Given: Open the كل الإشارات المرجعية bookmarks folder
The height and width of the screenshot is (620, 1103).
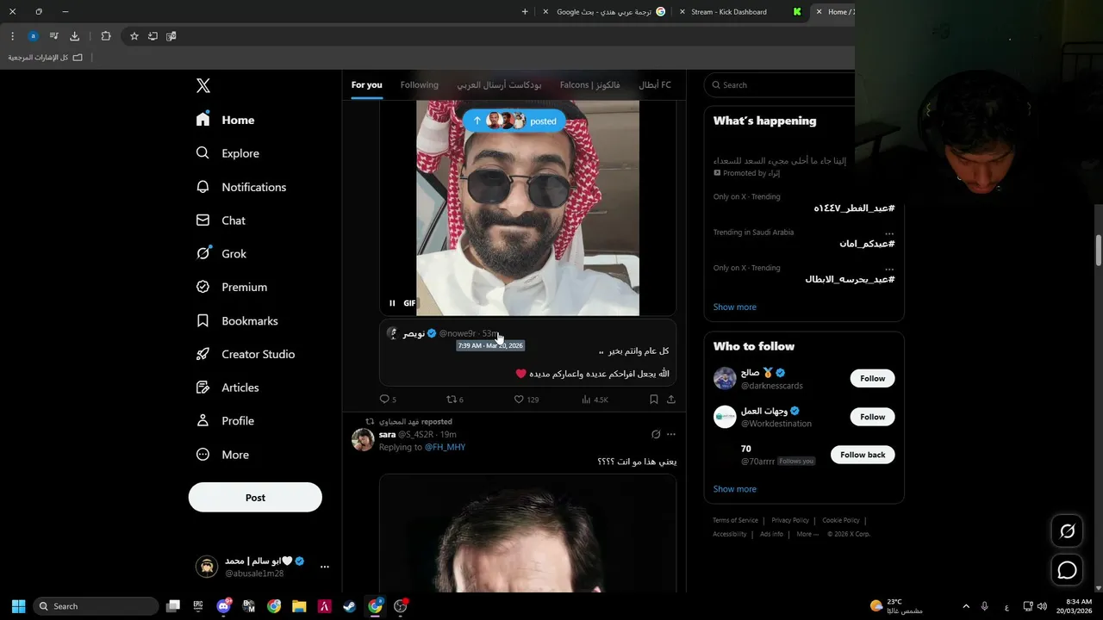Looking at the screenshot, I should pyautogui.click(x=46, y=58).
